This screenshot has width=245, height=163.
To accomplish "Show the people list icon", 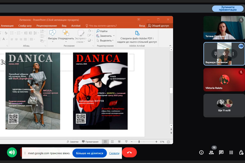I will pyautogui.click(x=211, y=152).
